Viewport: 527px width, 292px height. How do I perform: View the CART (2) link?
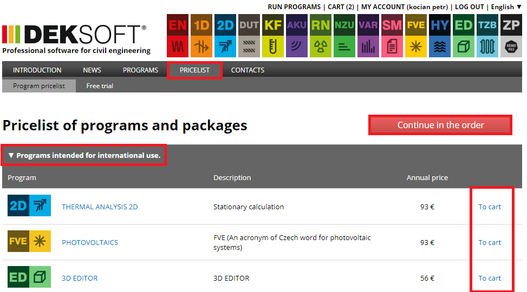coord(341,7)
